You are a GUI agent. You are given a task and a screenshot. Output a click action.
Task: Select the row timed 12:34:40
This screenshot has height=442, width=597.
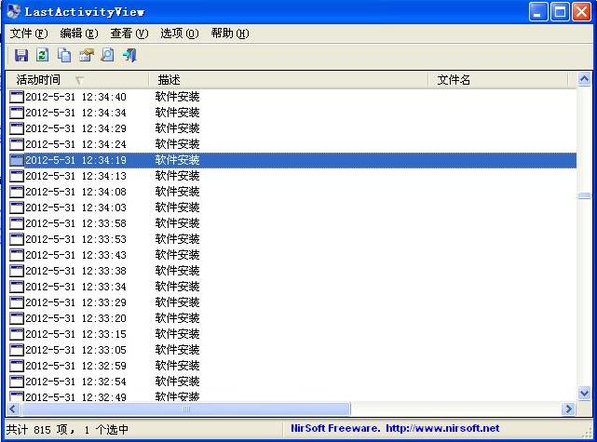click(292, 97)
